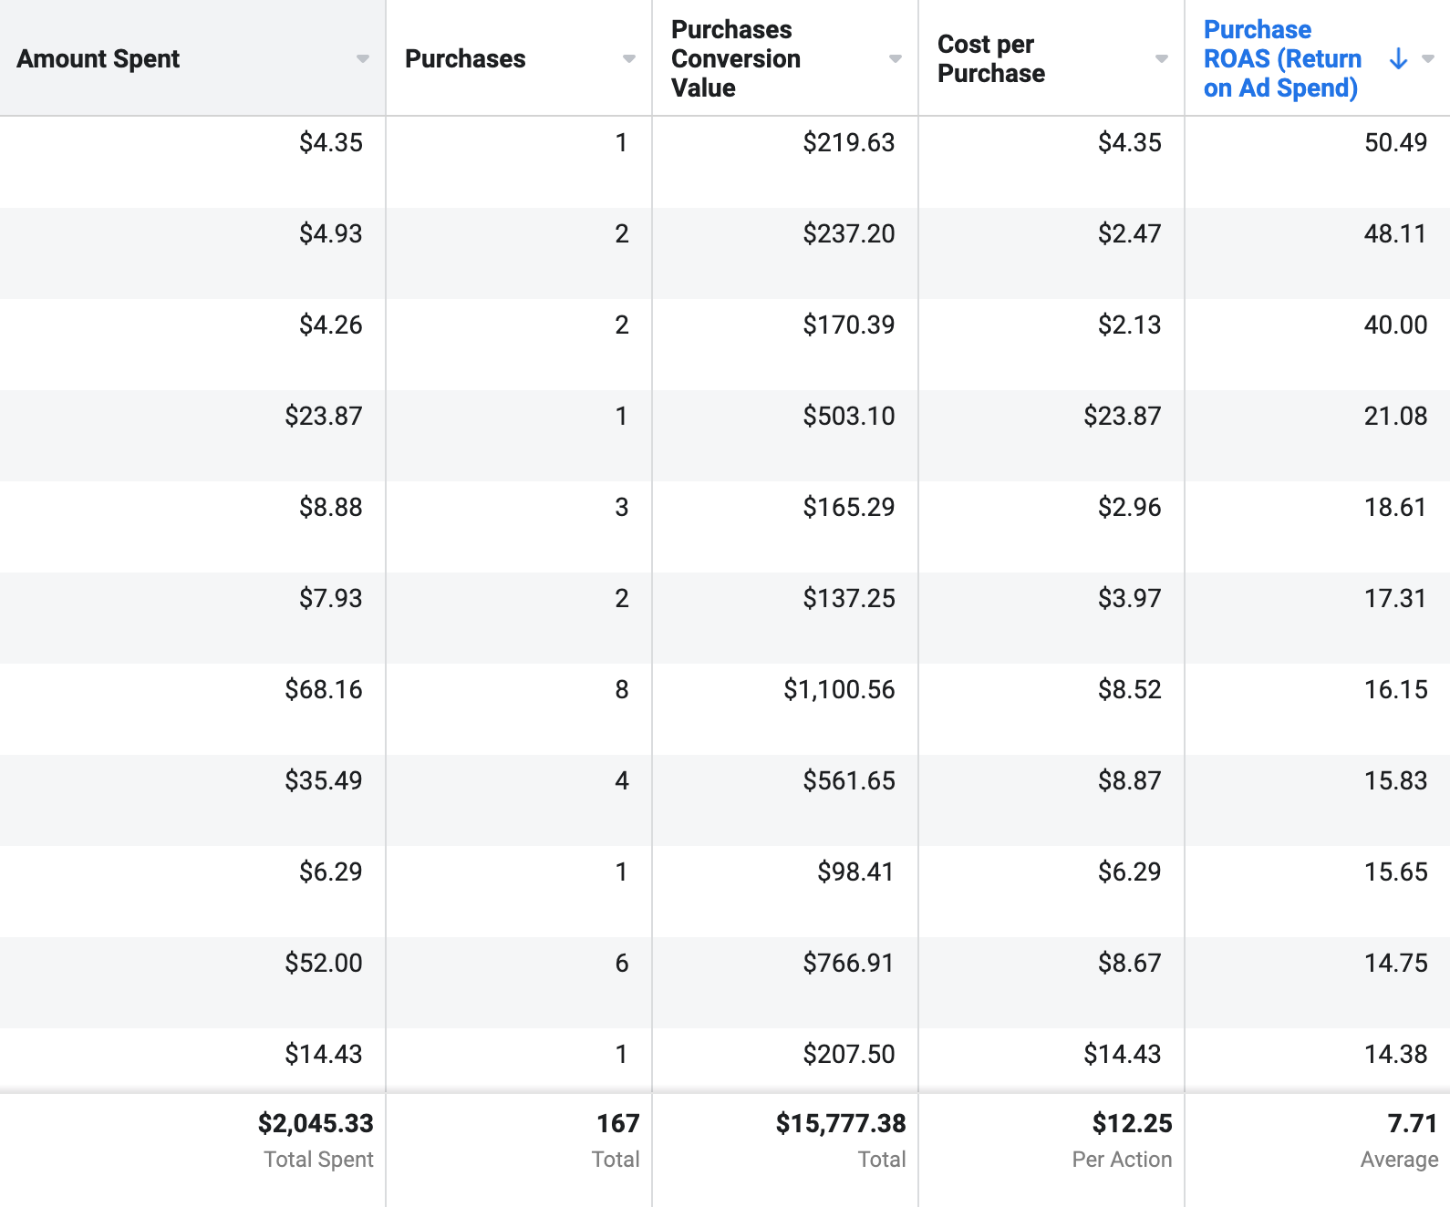Click the descending sort arrow icon
This screenshot has height=1207, width=1450.
click(1398, 59)
